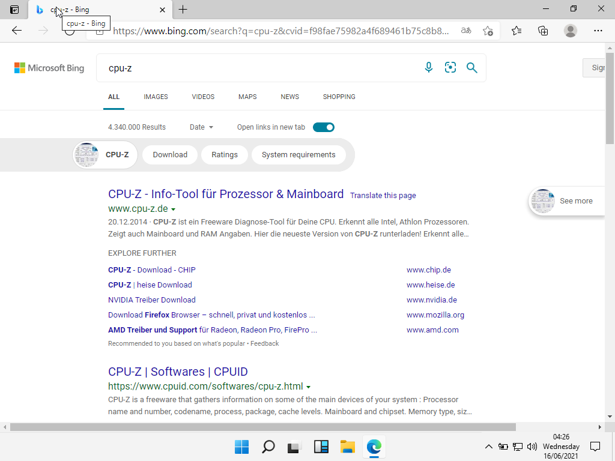This screenshot has height=461, width=615.
Task: Open www.heise.de link
Action: pyautogui.click(x=431, y=285)
